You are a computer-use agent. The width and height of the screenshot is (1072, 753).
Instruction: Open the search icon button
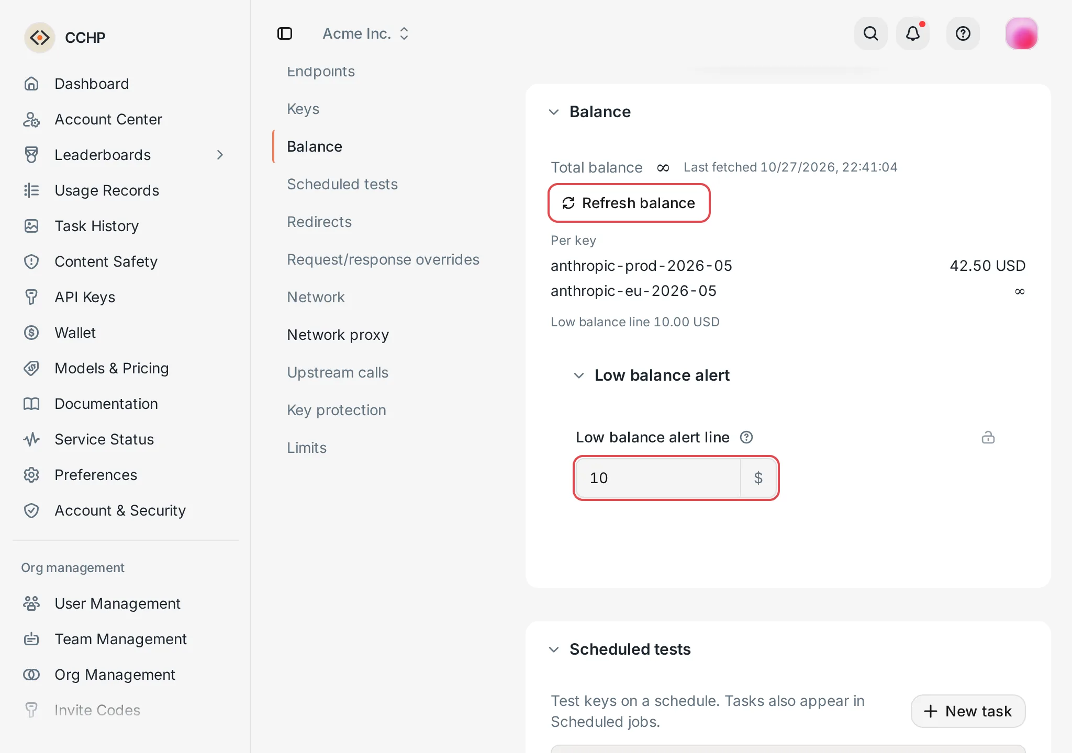[x=870, y=33]
